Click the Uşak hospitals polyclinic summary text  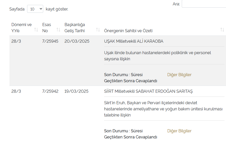[157, 56]
